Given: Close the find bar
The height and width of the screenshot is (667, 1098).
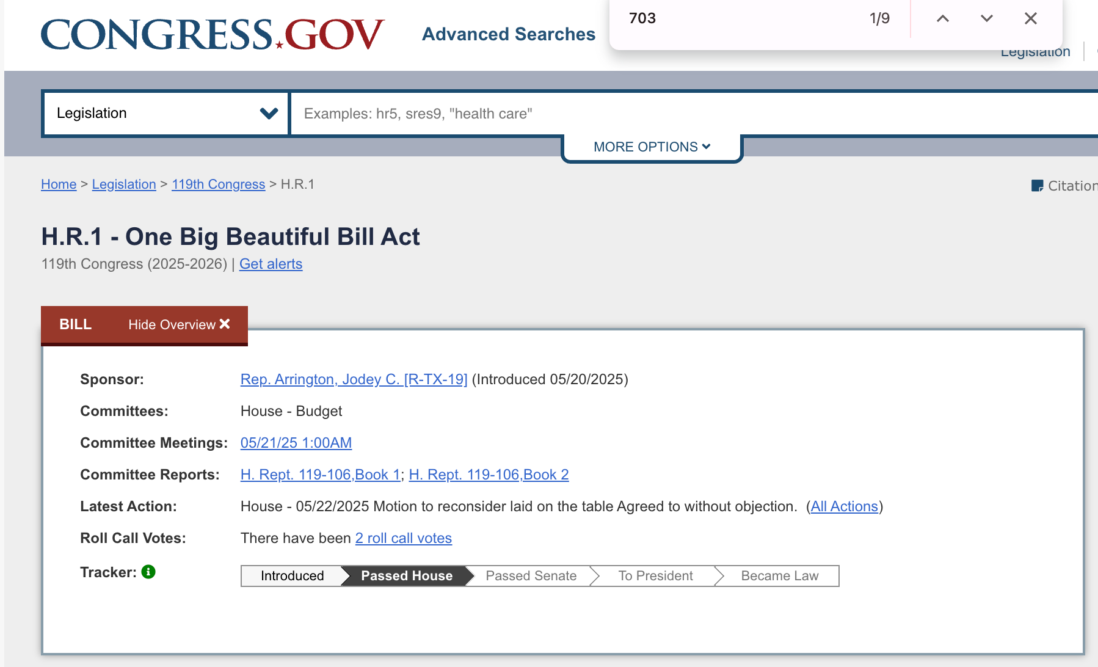Looking at the screenshot, I should (x=1031, y=18).
